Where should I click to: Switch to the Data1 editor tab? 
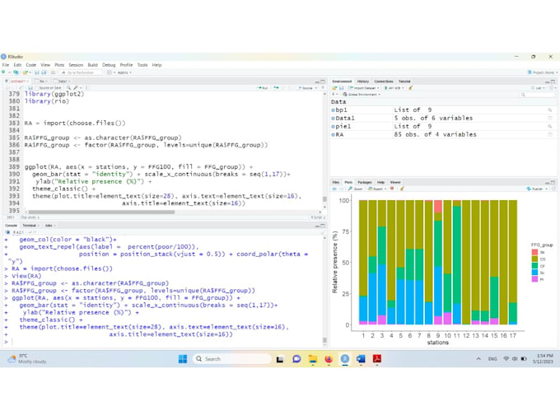click(x=63, y=82)
